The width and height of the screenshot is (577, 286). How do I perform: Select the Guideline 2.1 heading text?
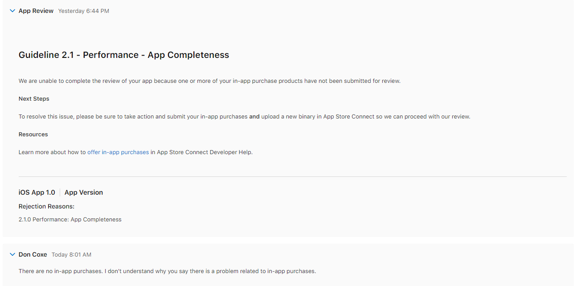tap(123, 55)
